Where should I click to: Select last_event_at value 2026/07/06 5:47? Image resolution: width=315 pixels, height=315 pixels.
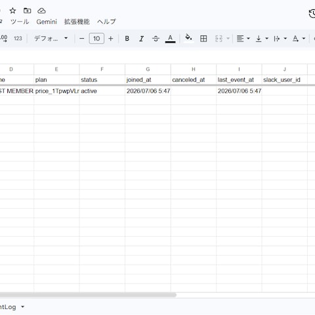239,91
